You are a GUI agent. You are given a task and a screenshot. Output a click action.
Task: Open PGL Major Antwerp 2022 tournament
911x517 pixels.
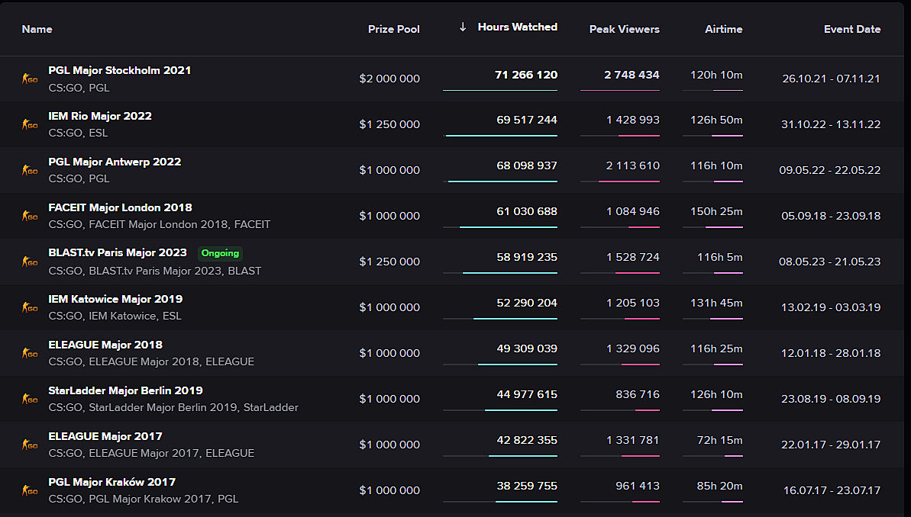coord(115,162)
